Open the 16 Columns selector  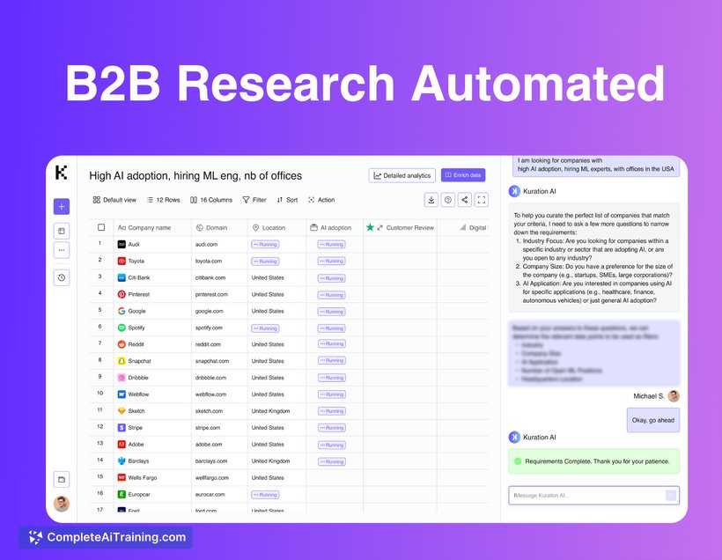click(x=211, y=200)
